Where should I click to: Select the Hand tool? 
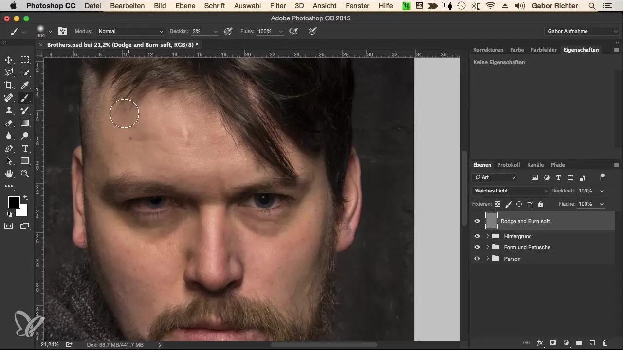(x=9, y=174)
